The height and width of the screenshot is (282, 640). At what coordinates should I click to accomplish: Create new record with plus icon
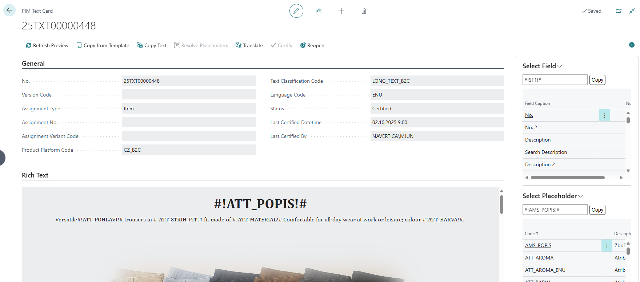341,11
